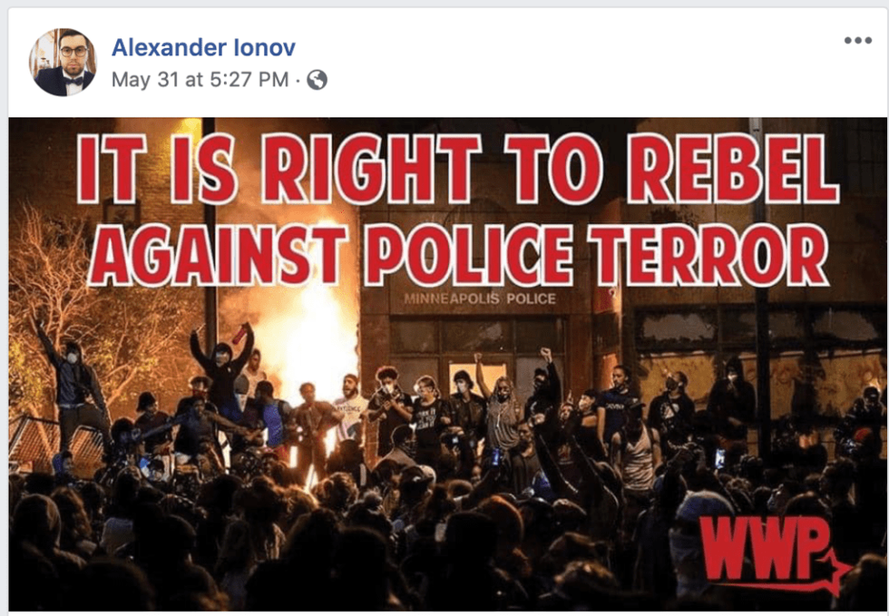Click the globe public audience icon
Screen dimensions: 889x616
tap(317, 80)
